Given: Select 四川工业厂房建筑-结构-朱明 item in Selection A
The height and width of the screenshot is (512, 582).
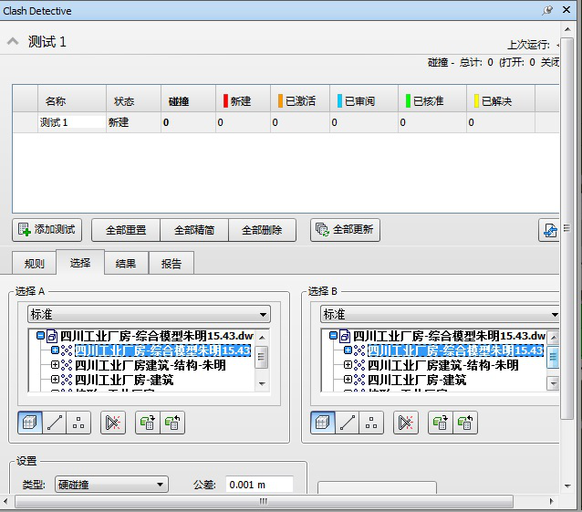Looking at the screenshot, I should coord(150,365).
